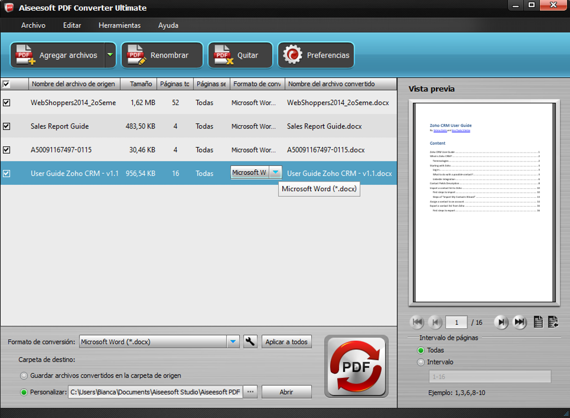Browse destination folder with the ellipsis button
The width and height of the screenshot is (570, 418).
pos(250,392)
